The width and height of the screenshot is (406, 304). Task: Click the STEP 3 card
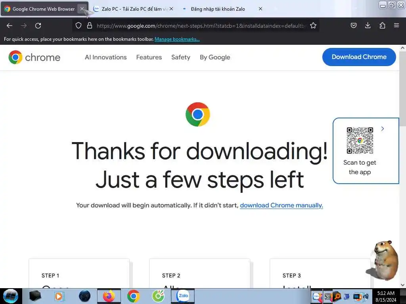coord(320,273)
